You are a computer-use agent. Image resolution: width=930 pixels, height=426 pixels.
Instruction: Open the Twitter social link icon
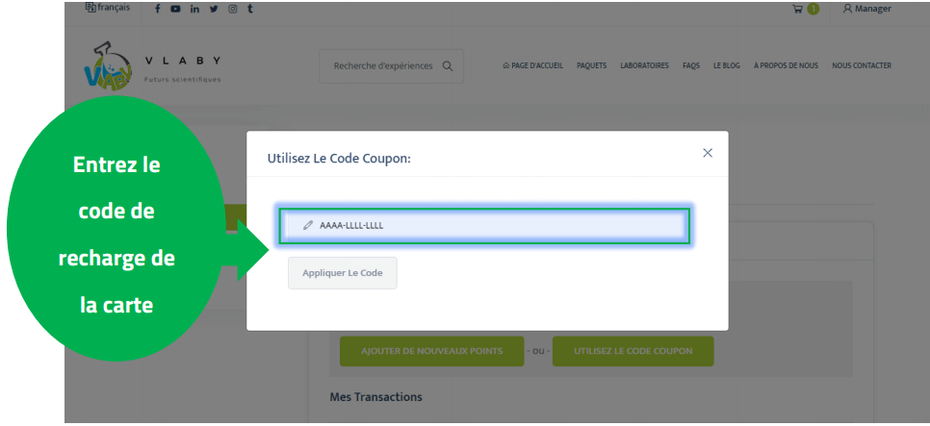[x=214, y=9]
